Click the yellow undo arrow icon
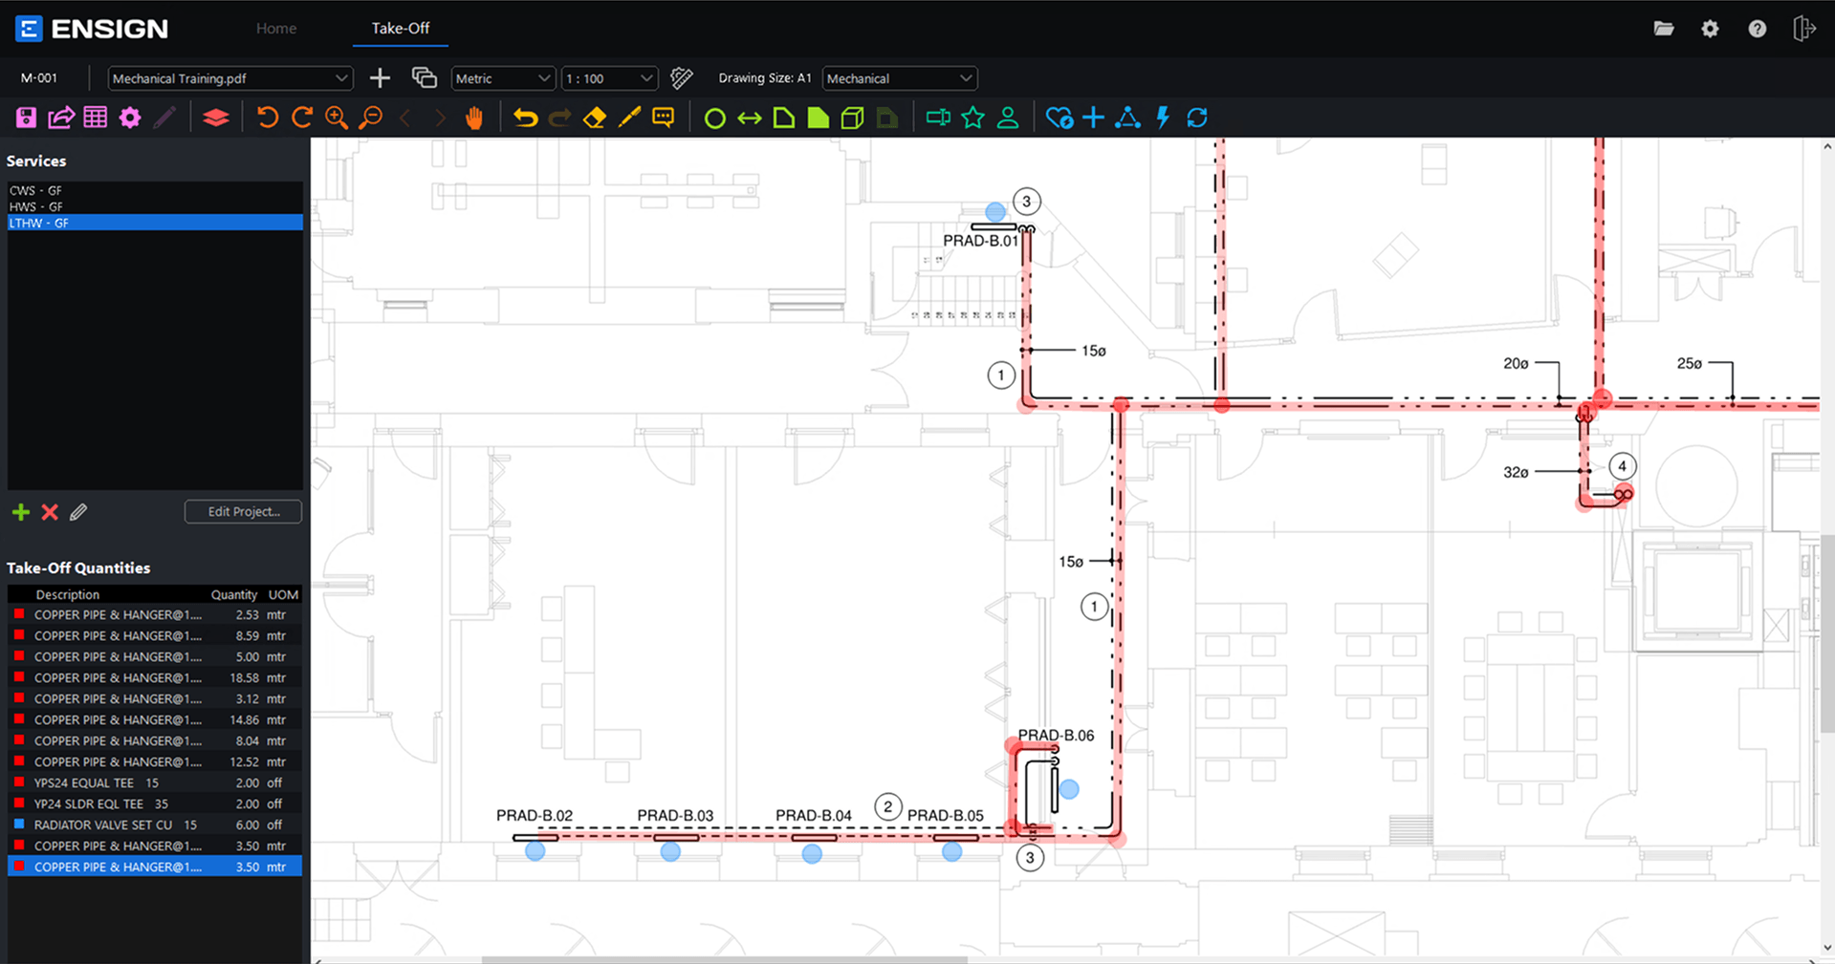 [x=526, y=118]
